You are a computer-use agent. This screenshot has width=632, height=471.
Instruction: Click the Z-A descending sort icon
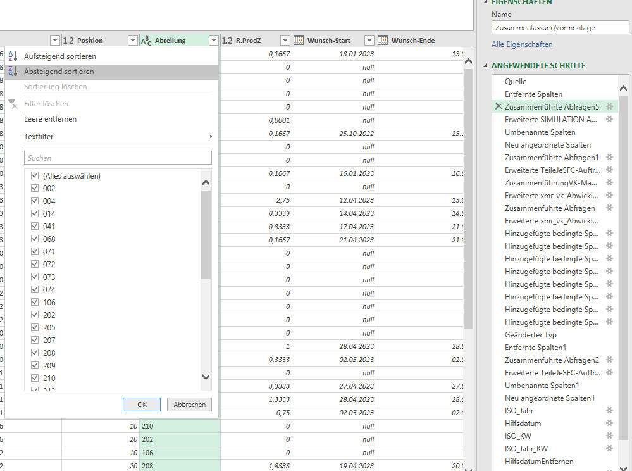pyautogui.click(x=13, y=72)
